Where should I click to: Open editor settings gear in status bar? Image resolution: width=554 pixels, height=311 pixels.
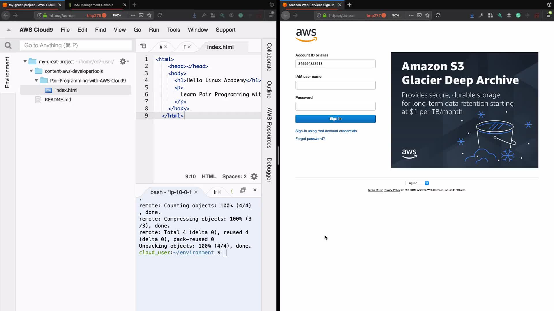coord(254,177)
